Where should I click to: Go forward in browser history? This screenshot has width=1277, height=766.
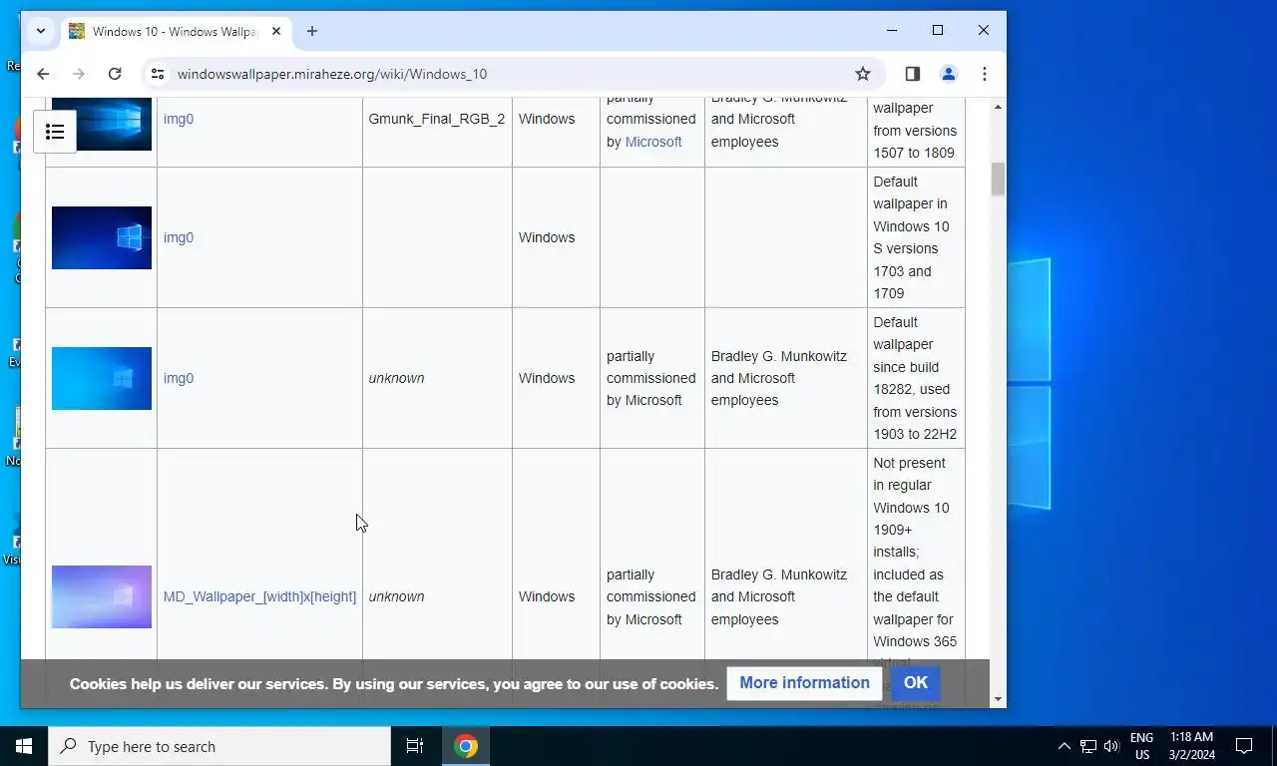click(x=79, y=74)
